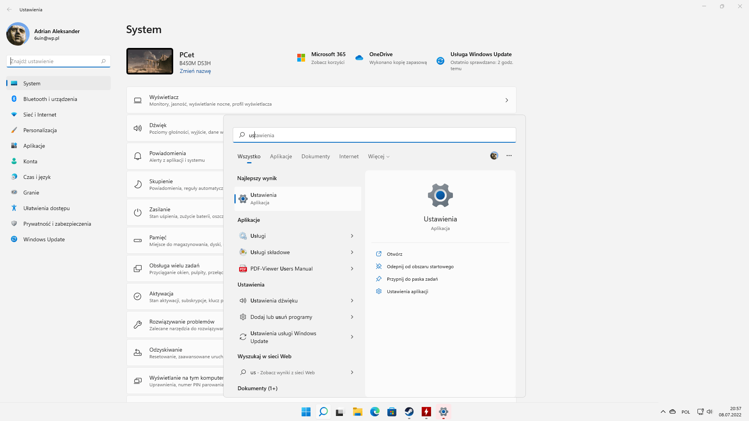Open File Explorer from taskbar
Viewport: 749px width, 421px height.
(x=357, y=412)
